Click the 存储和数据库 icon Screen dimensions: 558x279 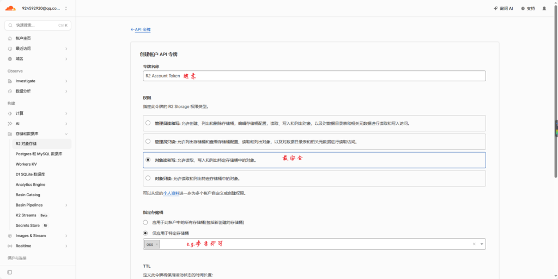click(10, 134)
